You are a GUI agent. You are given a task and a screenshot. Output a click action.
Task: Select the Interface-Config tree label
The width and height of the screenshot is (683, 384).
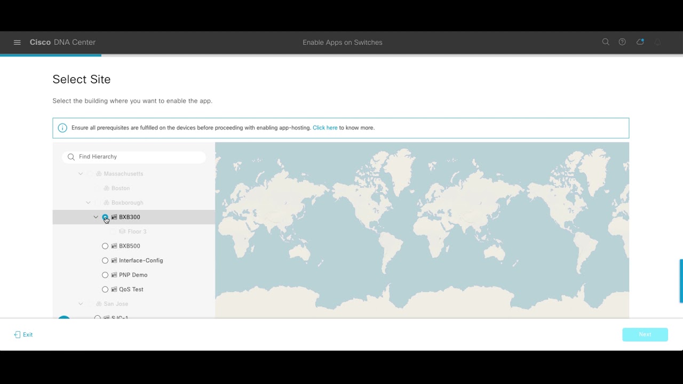pos(141,260)
